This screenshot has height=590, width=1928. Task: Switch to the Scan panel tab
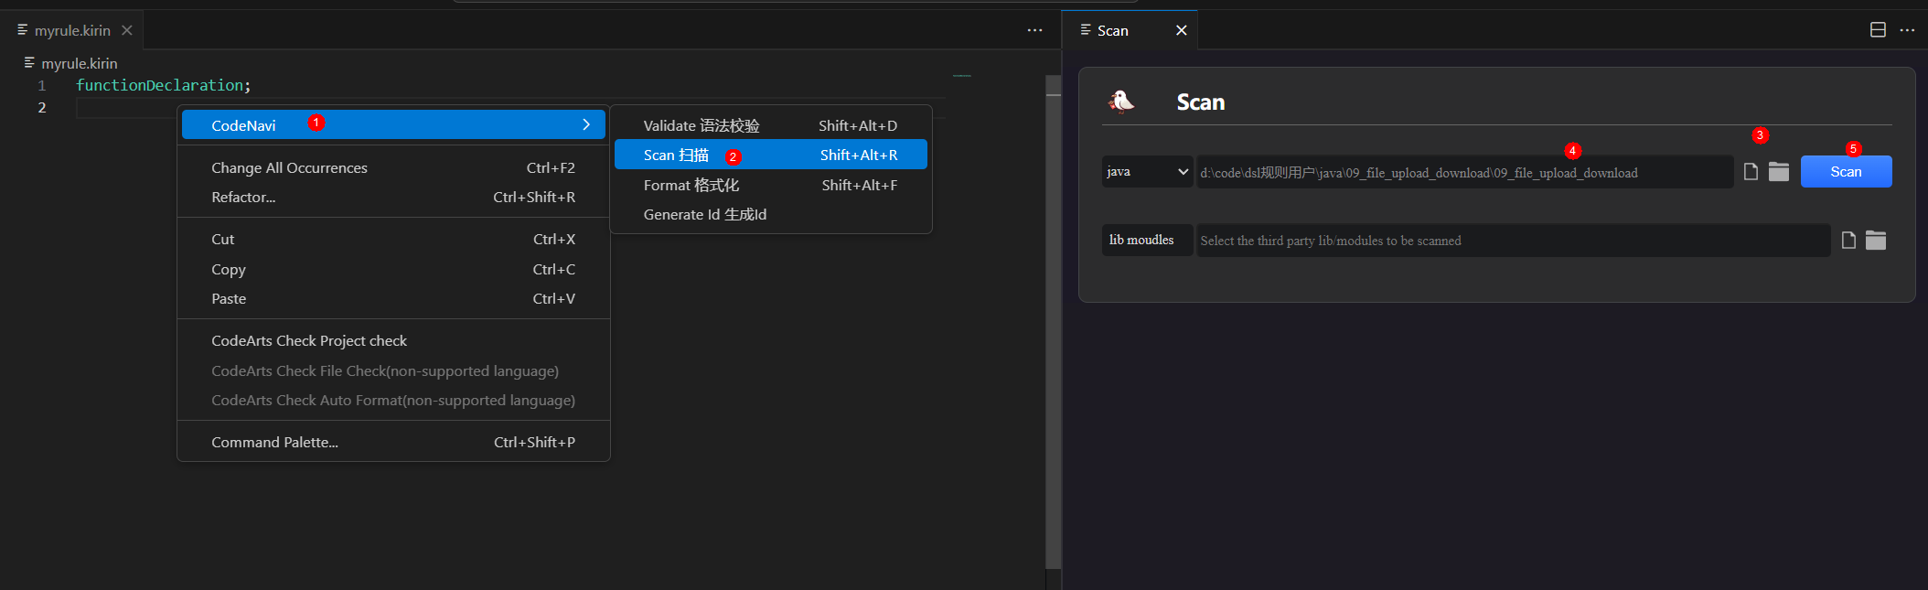(1113, 30)
